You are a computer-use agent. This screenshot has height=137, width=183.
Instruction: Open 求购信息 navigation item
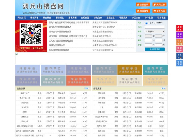click(x=98, y=18)
